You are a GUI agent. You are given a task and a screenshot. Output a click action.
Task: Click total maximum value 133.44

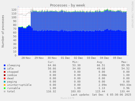(x=125, y=91)
